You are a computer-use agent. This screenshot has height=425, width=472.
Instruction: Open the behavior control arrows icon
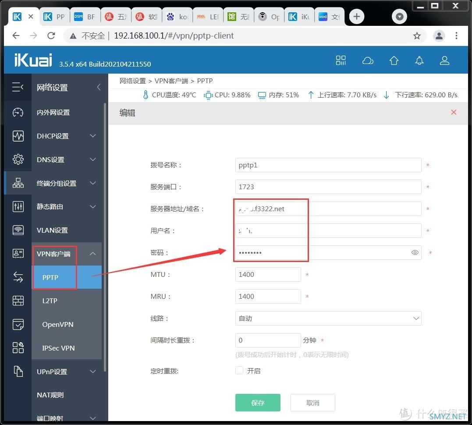coord(18,277)
